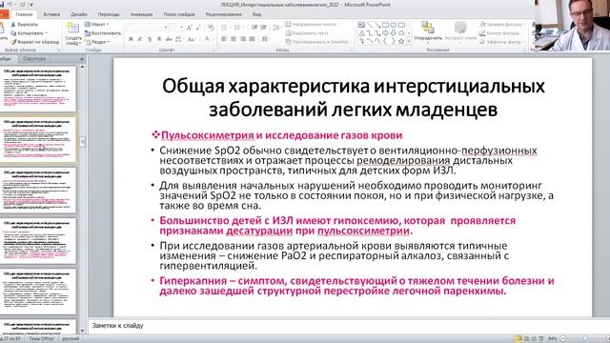Align text right in paragraph group
This screenshot has height=343, width=610.
[243, 39]
